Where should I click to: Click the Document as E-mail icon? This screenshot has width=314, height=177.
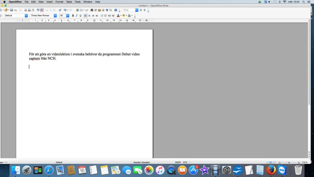click(x=15, y=10)
